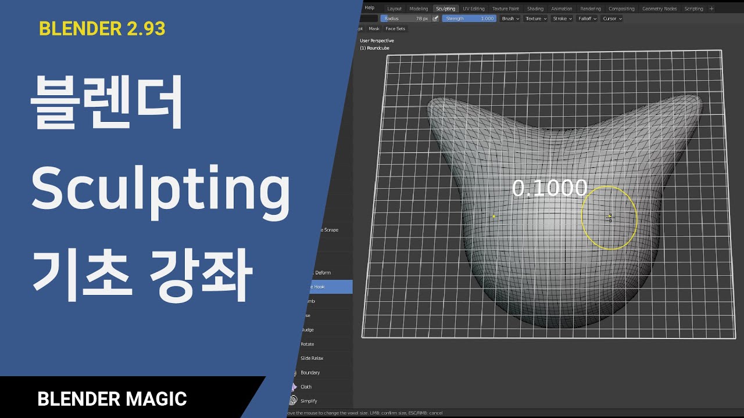This screenshot has width=744, height=418.
Task: Add a new workspace with plus icon
Action: (711, 9)
